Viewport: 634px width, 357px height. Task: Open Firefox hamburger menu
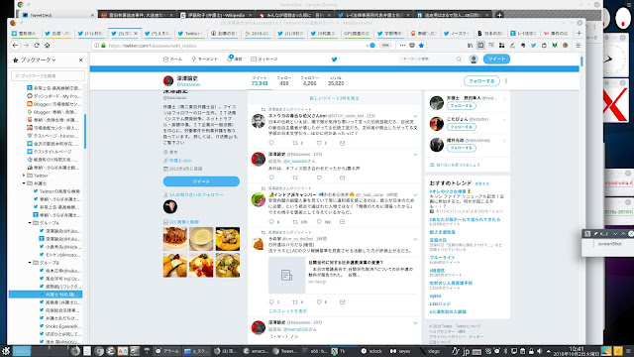pyautogui.click(x=579, y=46)
